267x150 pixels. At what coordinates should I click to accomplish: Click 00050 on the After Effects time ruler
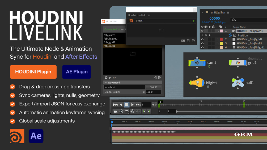177,122
